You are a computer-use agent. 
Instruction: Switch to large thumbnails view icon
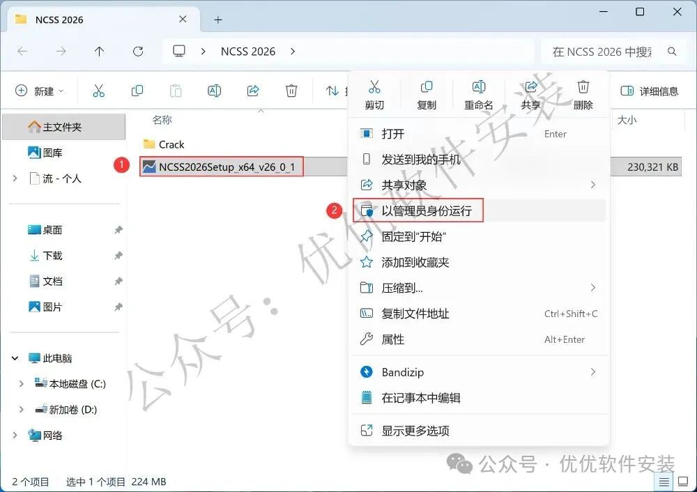tap(683, 482)
